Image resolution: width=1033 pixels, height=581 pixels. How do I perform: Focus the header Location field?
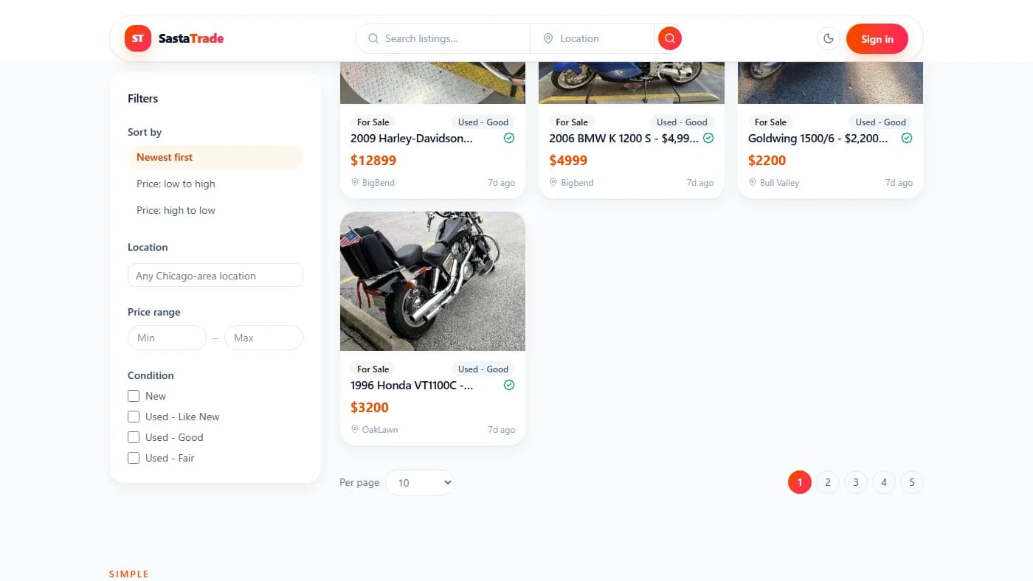coord(592,38)
